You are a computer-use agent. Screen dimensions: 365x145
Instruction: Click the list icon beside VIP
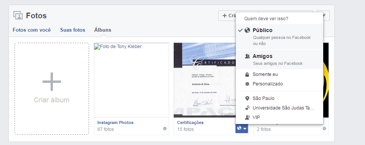[x=247, y=118]
